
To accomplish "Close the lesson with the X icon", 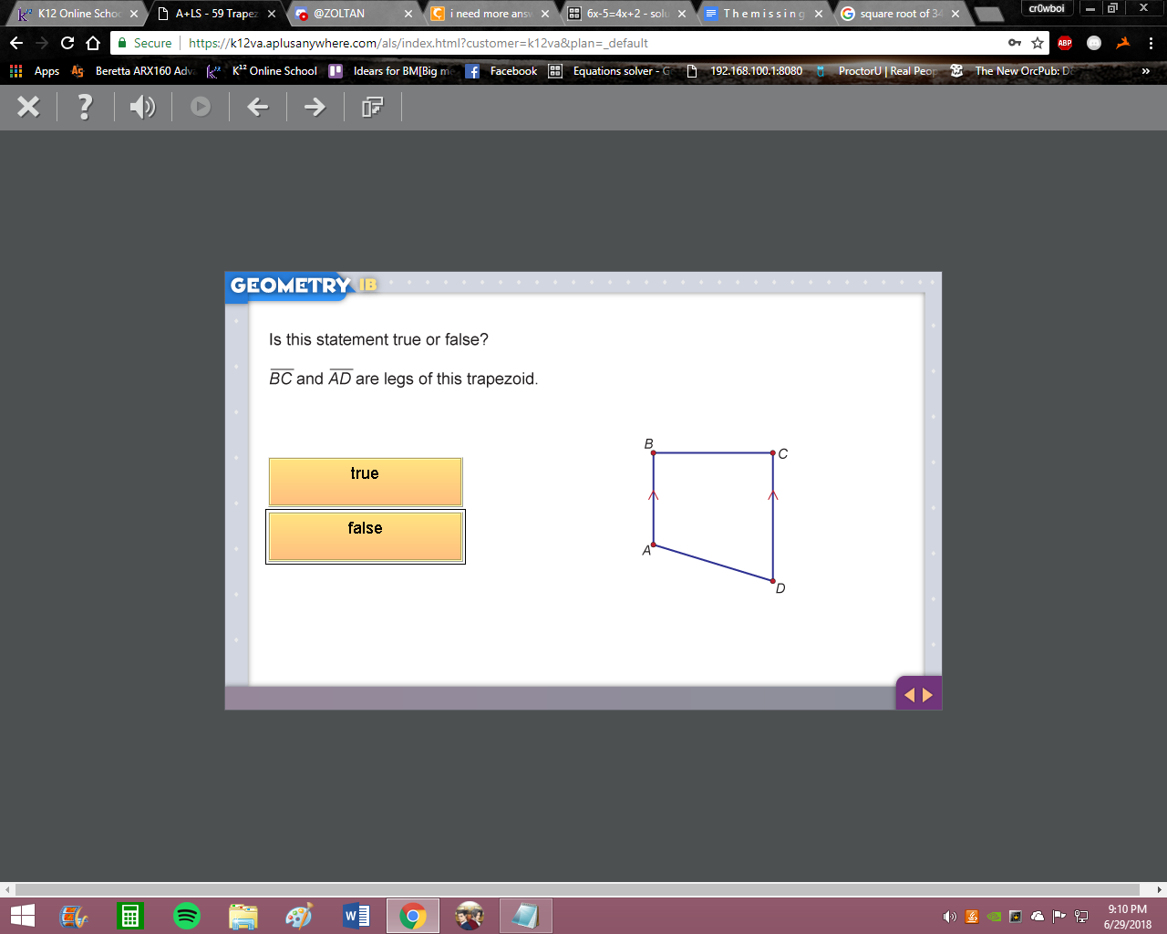I will pyautogui.click(x=28, y=107).
